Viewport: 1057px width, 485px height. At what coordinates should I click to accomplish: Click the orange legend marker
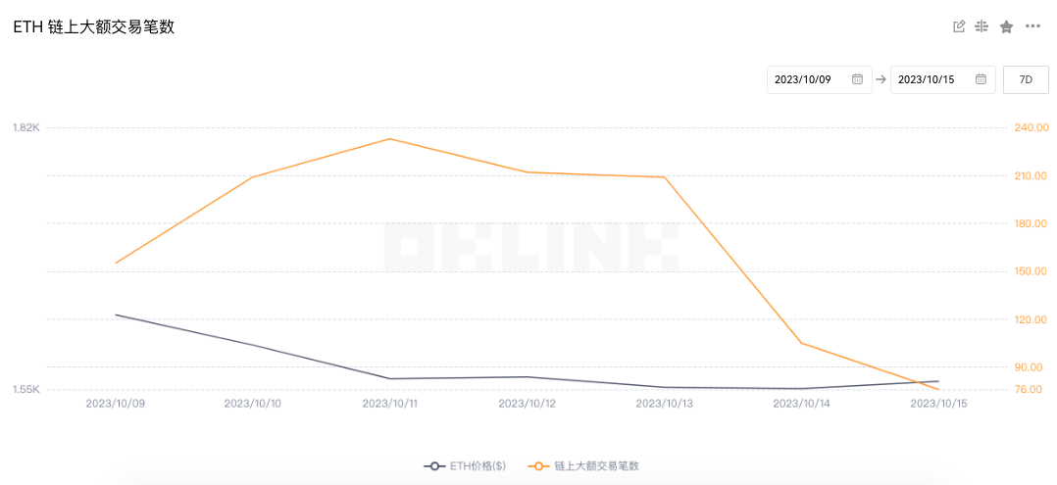coord(537,466)
